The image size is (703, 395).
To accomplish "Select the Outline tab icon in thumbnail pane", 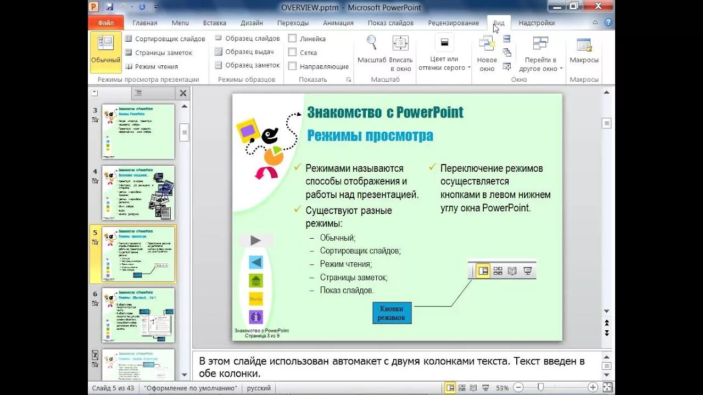I will (x=138, y=93).
